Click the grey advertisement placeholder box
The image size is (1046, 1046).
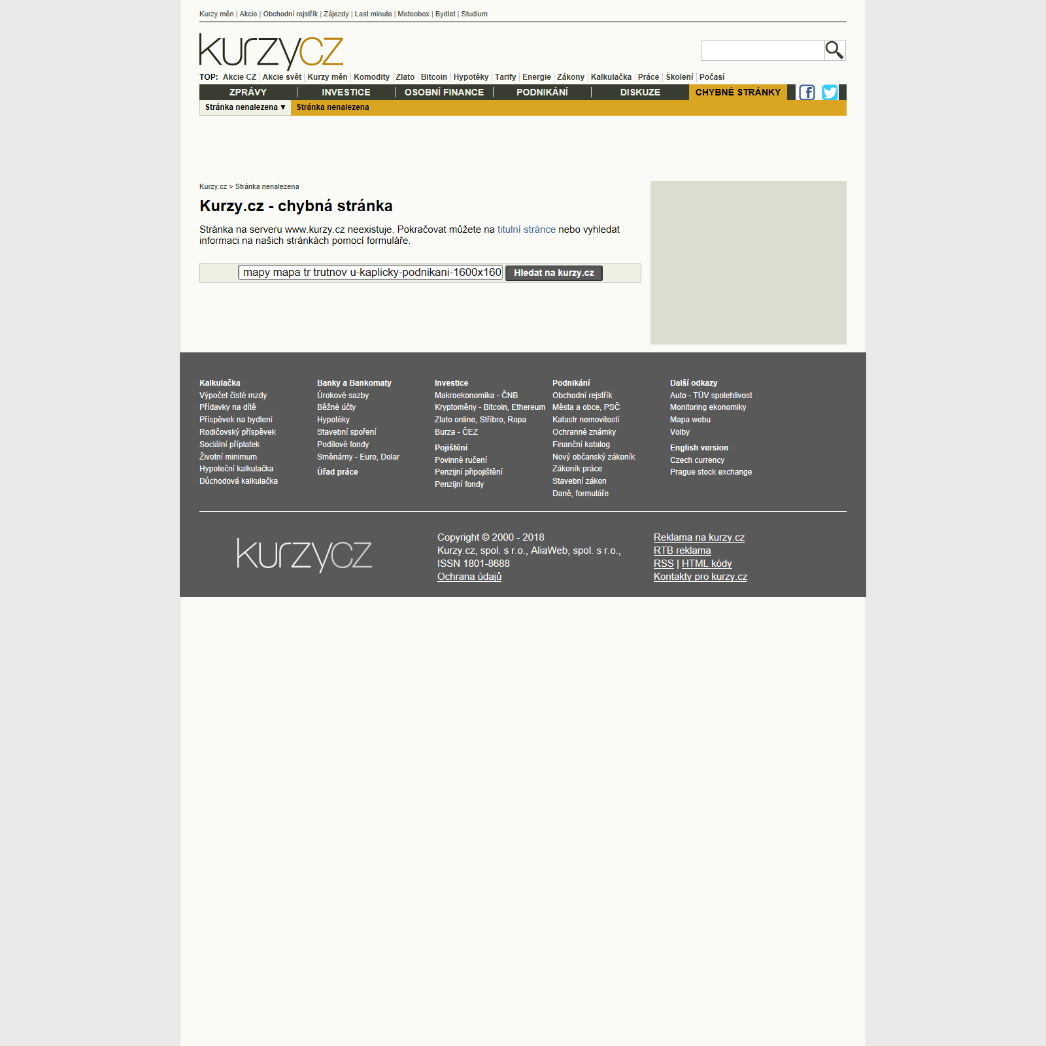coord(749,263)
